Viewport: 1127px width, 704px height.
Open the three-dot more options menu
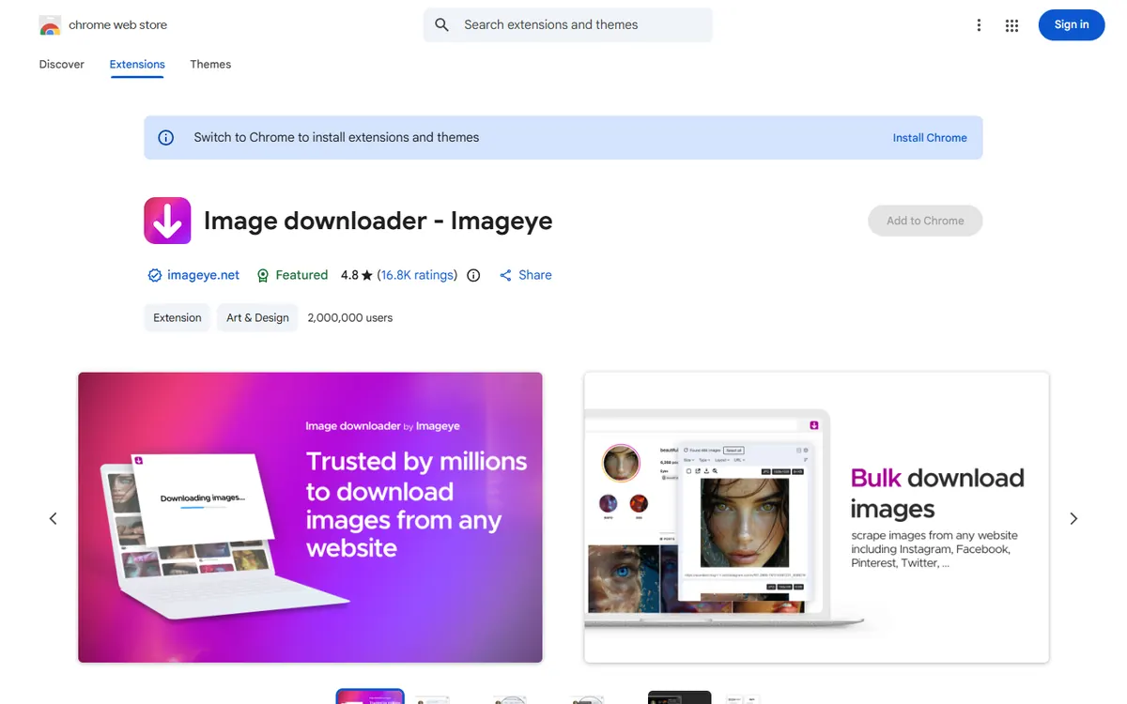click(979, 25)
